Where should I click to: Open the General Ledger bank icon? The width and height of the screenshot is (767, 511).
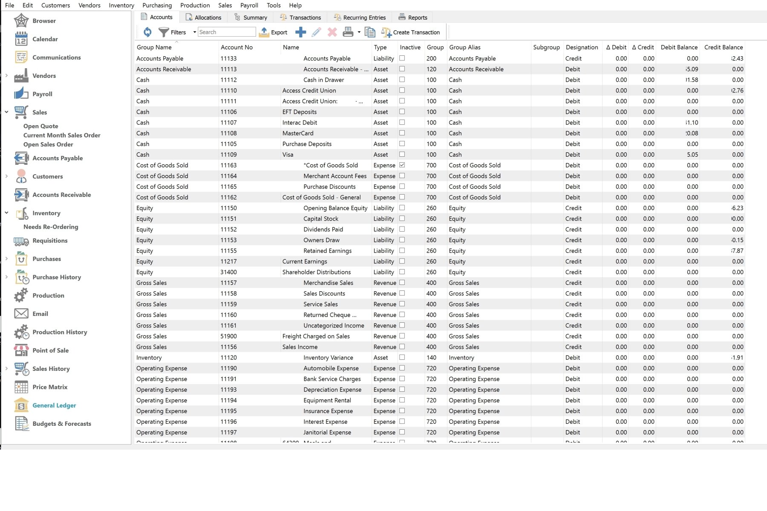21,405
